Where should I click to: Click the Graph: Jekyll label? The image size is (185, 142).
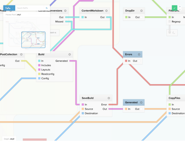(x=9, y=139)
